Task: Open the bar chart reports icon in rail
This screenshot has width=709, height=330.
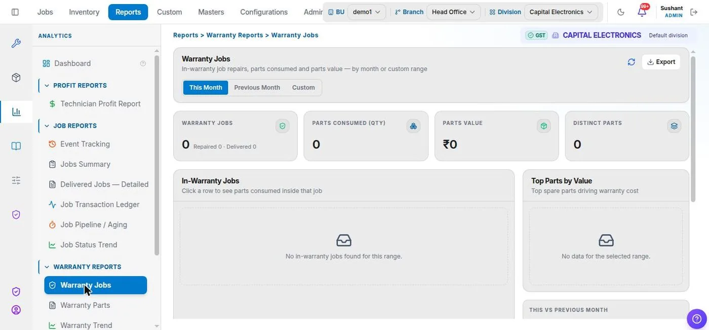Action: click(16, 112)
